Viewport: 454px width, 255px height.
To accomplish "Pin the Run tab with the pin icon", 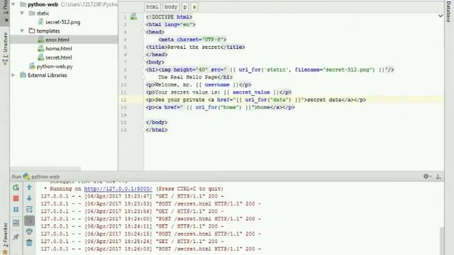I will [16, 237].
